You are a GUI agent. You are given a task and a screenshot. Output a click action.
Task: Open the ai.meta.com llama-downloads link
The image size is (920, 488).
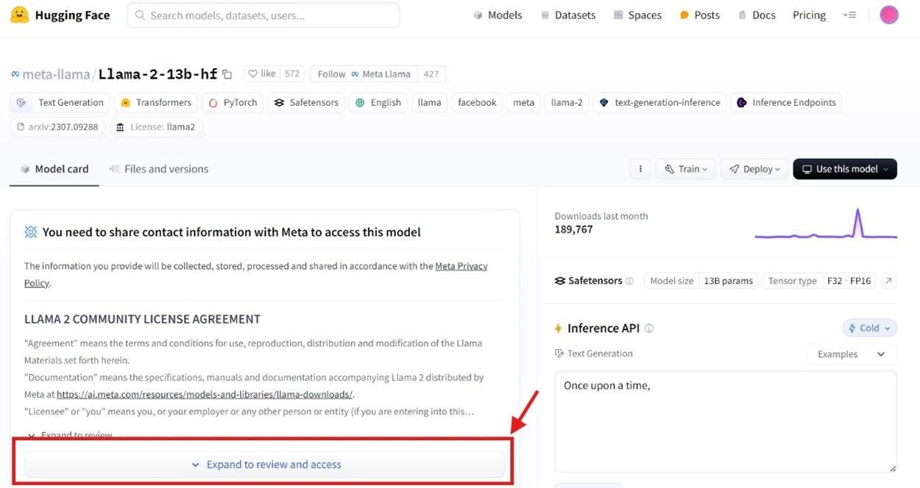205,395
